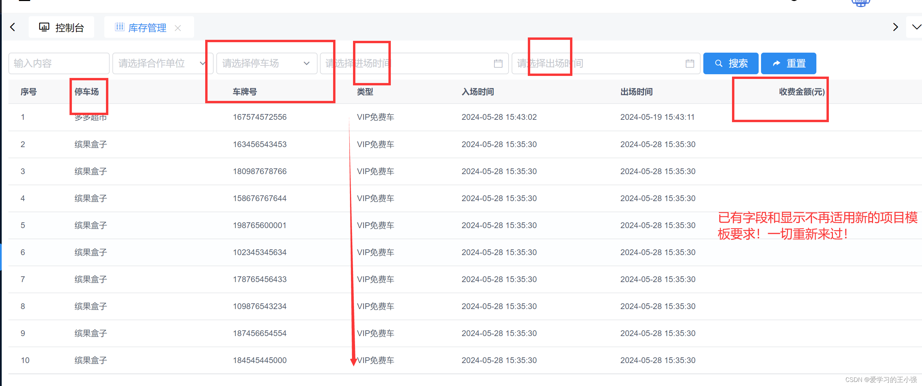This screenshot has width=922, height=386.
Task: Close the 库存管理 tab
Action: point(178,28)
